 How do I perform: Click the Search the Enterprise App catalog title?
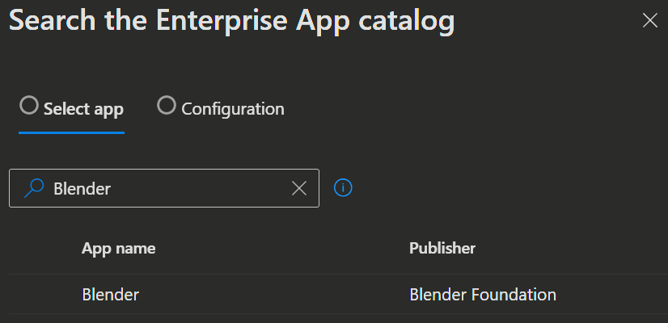pos(232,21)
